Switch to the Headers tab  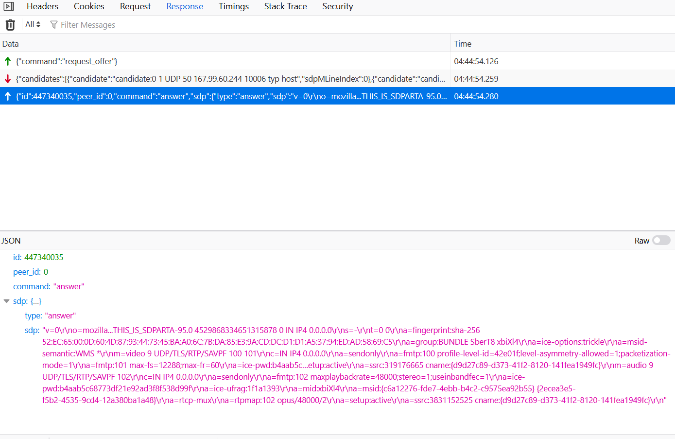(42, 6)
